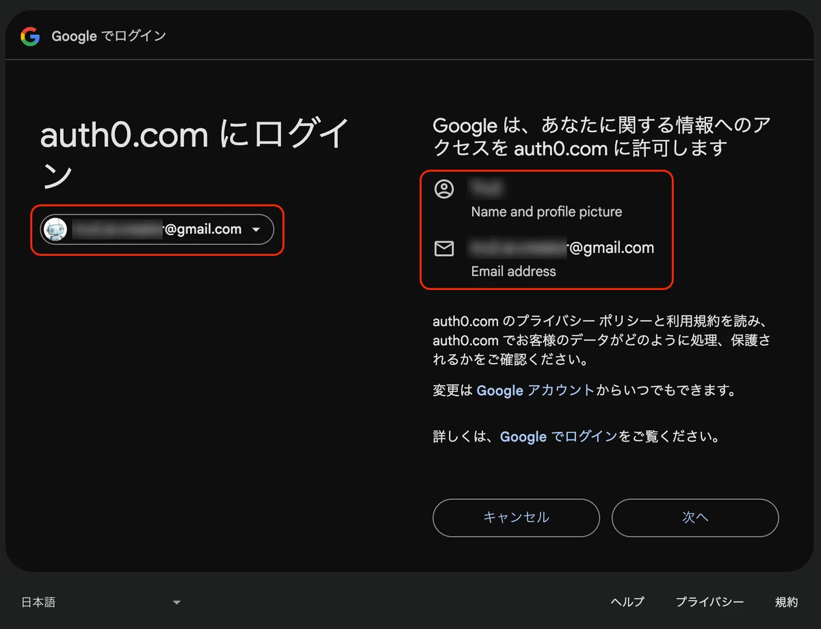Open the プライバシー footer link

pos(709,602)
